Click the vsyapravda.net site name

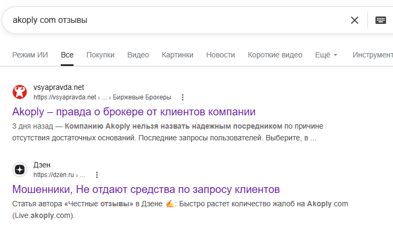pyautogui.click(x=59, y=87)
